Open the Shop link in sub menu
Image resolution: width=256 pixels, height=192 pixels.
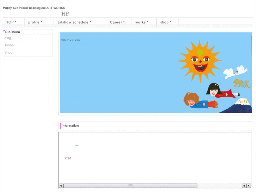pyautogui.click(x=8, y=52)
